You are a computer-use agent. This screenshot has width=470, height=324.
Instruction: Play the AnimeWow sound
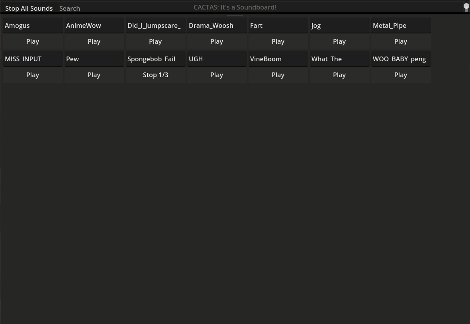point(94,42)
